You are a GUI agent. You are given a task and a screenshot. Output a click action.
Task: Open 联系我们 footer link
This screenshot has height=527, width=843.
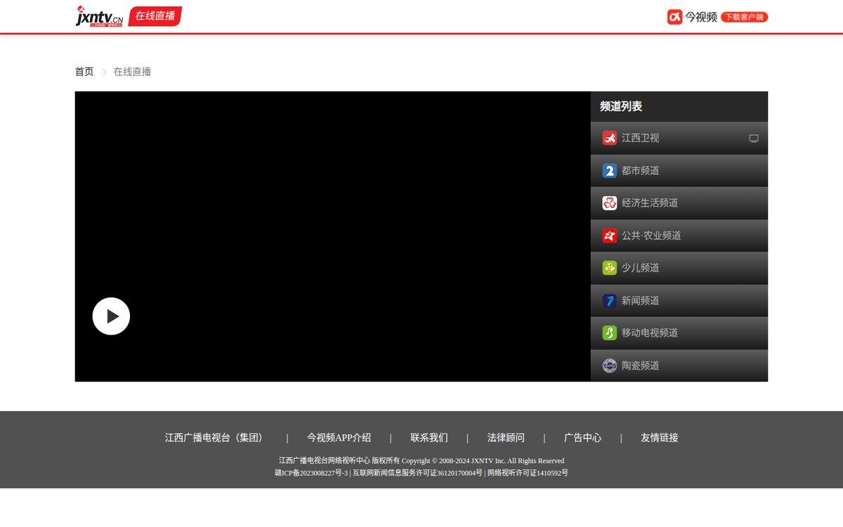(x=429, y=438)
